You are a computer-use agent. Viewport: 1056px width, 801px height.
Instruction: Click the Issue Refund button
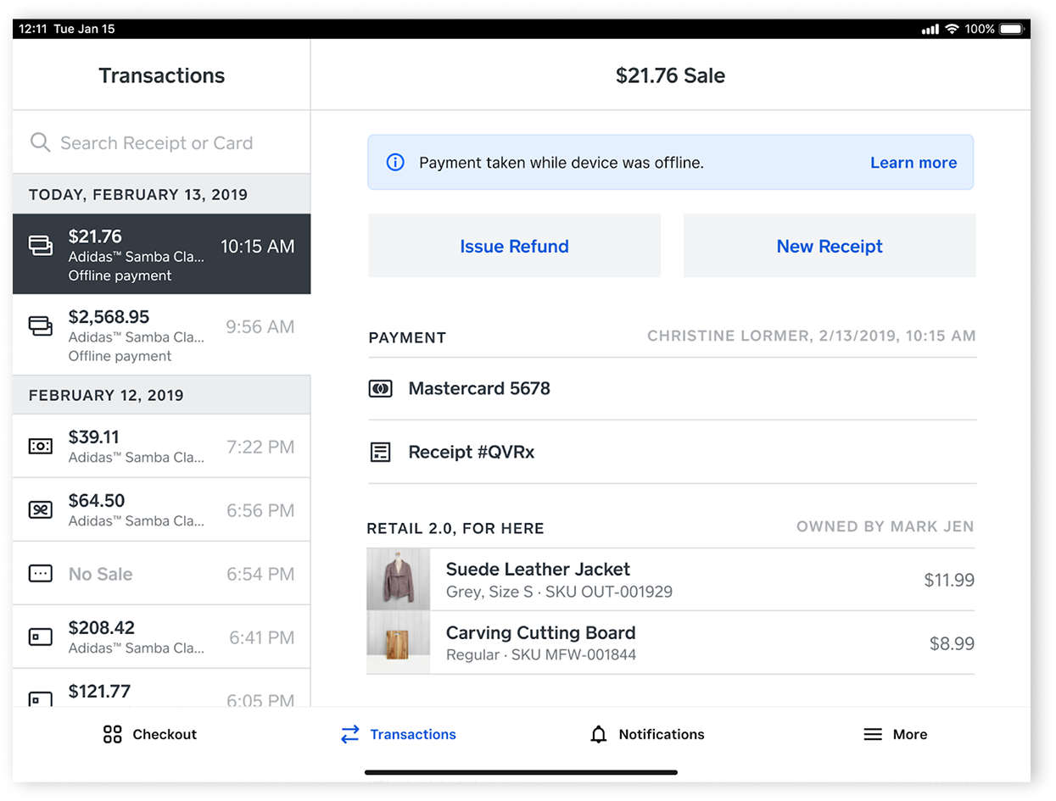tap(514, 246)
